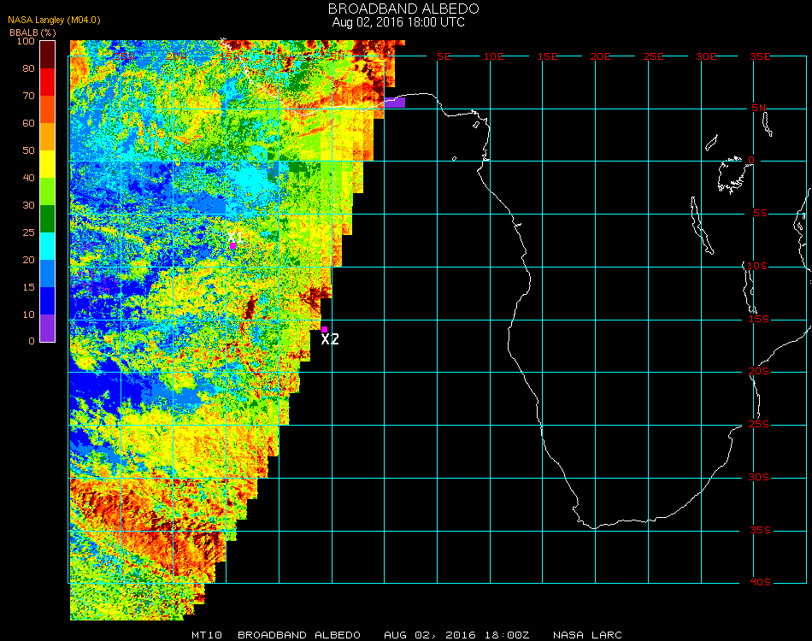
Task: Click the BBALB (%) legend heading
Action: point(32,32)
